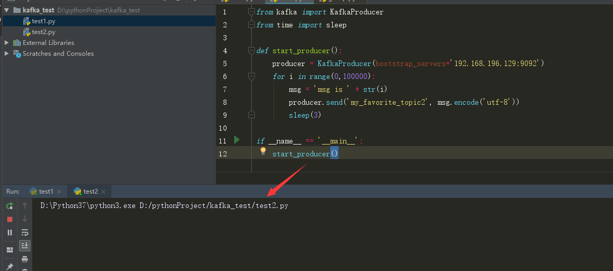Image resolution: width=613 pixels, height=271 pixels.
Task: Click the 'bootstrap_servers' parameter name
Action: point(411,63)
